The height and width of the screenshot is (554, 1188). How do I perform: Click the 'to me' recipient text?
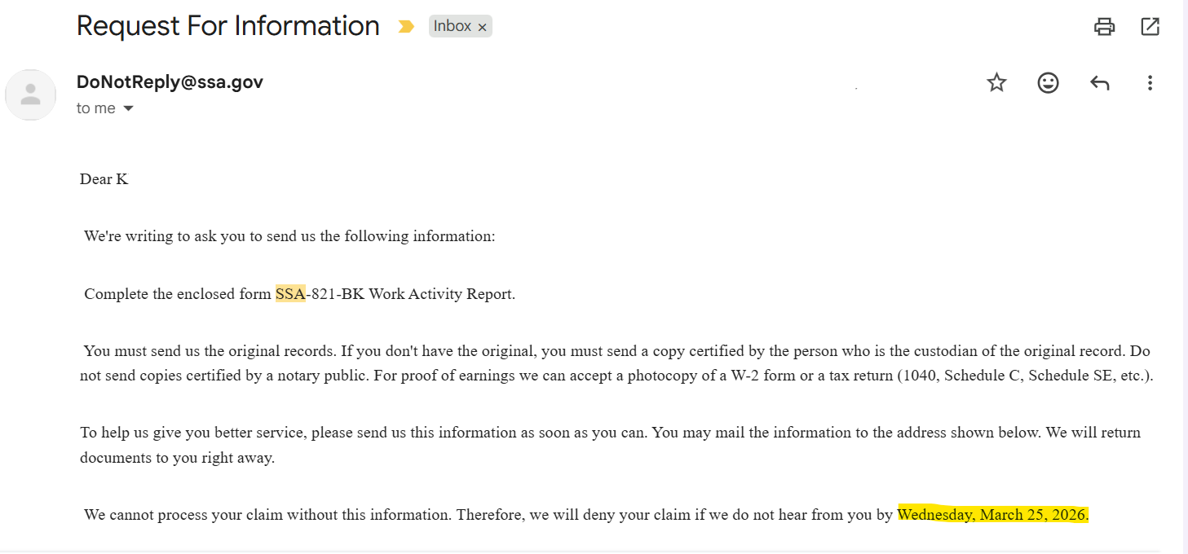(x=96, y=108)
